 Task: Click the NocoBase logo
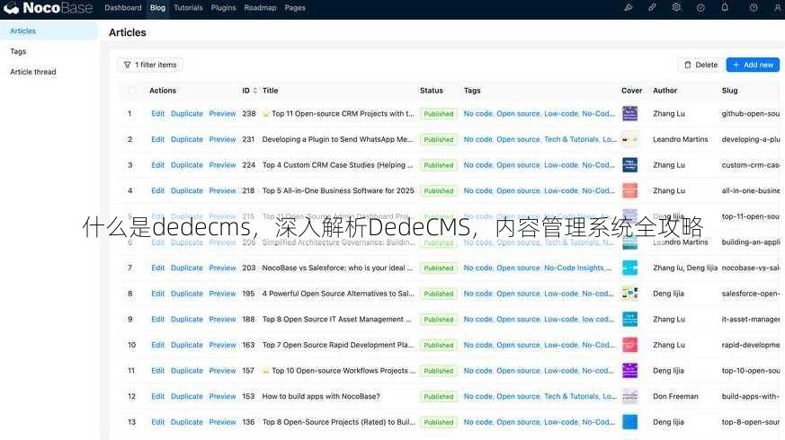click(x=48, y=7)
